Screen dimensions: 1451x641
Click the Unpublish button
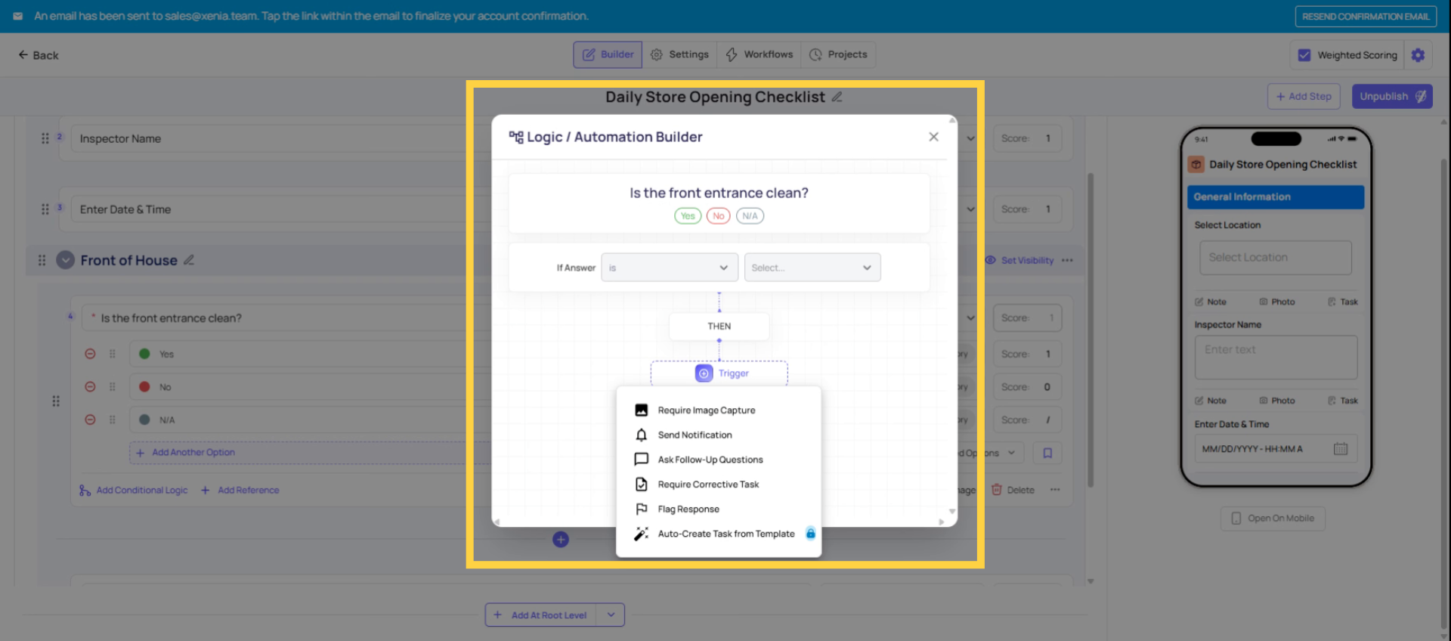tap(1392, 97)
